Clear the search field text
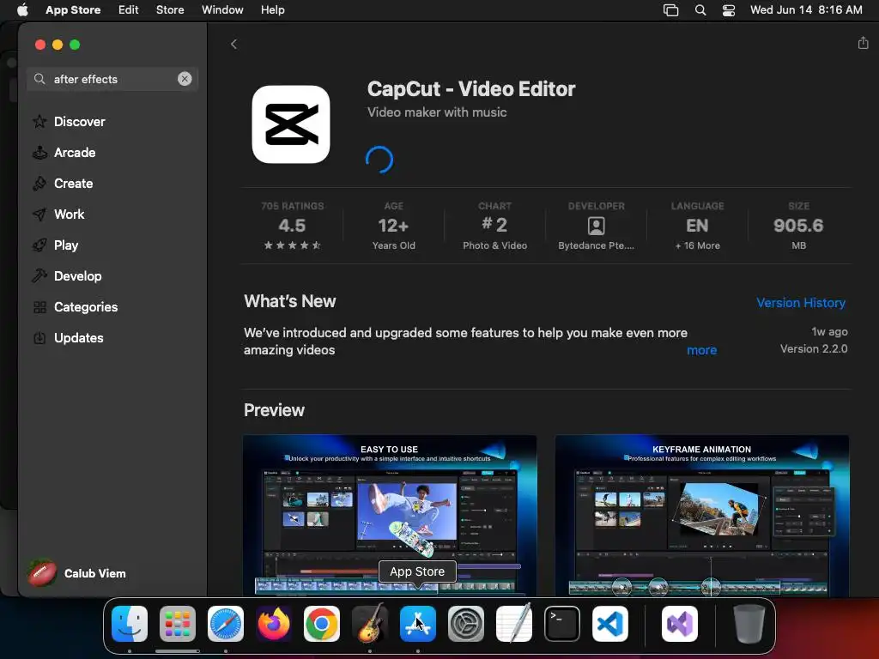The height and width of the screenshot is (659, 879). [185, 79]
